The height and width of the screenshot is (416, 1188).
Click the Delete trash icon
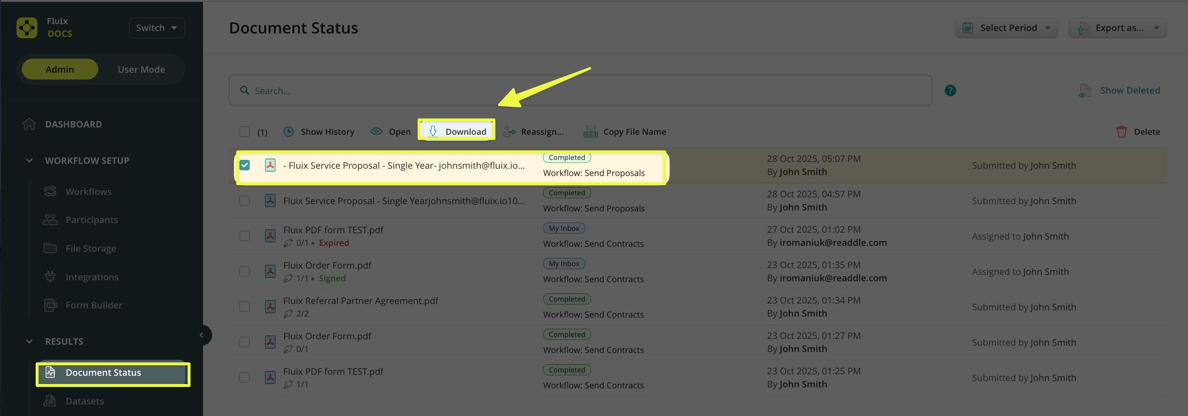pos(1121,132)
